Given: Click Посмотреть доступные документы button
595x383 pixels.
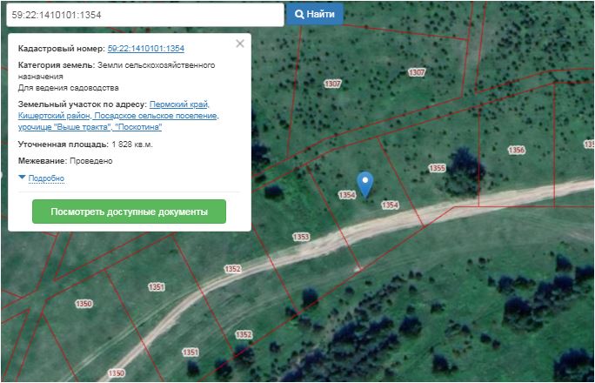Looking at the screenshot, I should 129,212.
